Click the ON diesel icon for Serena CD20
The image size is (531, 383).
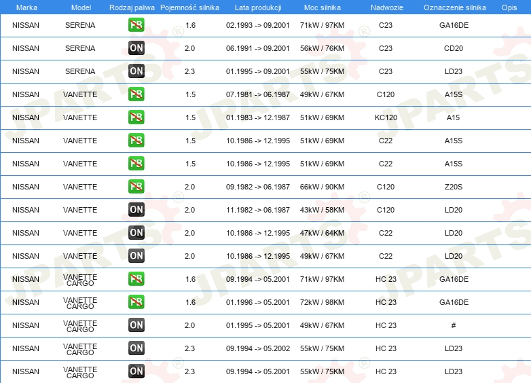click(x=136, y=48)
